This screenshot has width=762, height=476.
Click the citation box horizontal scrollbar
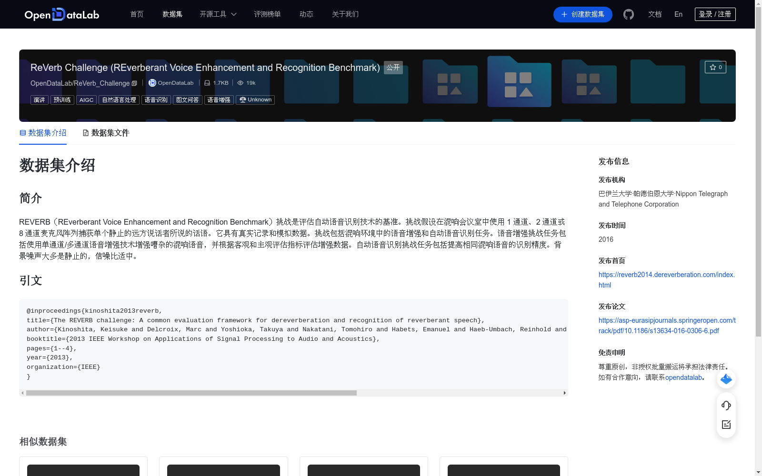tap(191, 393)
